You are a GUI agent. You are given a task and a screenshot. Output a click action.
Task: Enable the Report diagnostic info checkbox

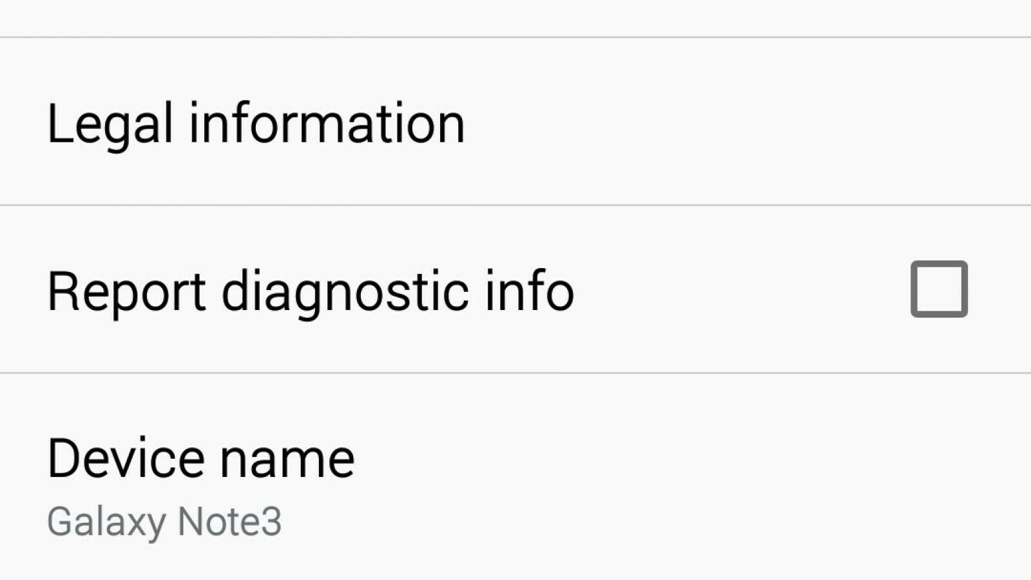(x=938, y=289)
